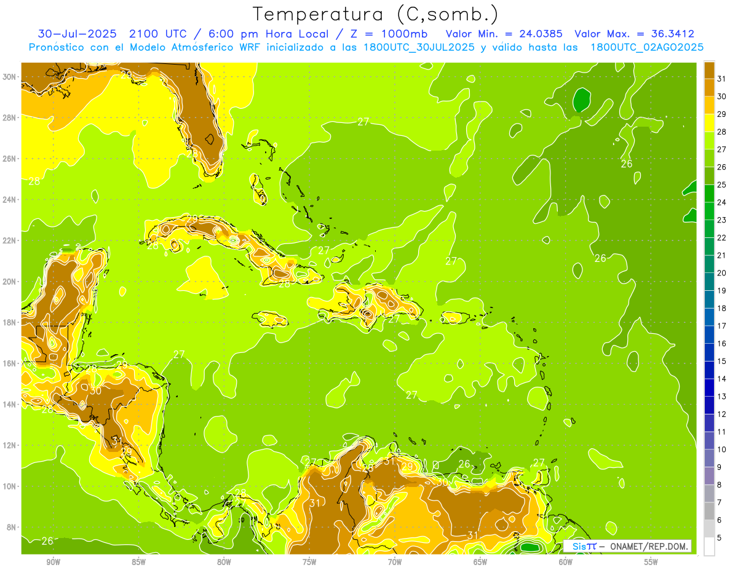
Task: Pick the brown legend swatch above 31
Action: [x=709, y=70]
